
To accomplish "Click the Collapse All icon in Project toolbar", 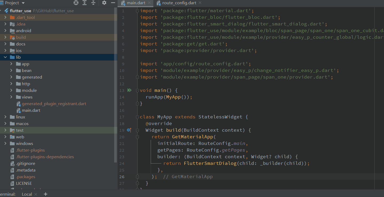I will [93, 3].
